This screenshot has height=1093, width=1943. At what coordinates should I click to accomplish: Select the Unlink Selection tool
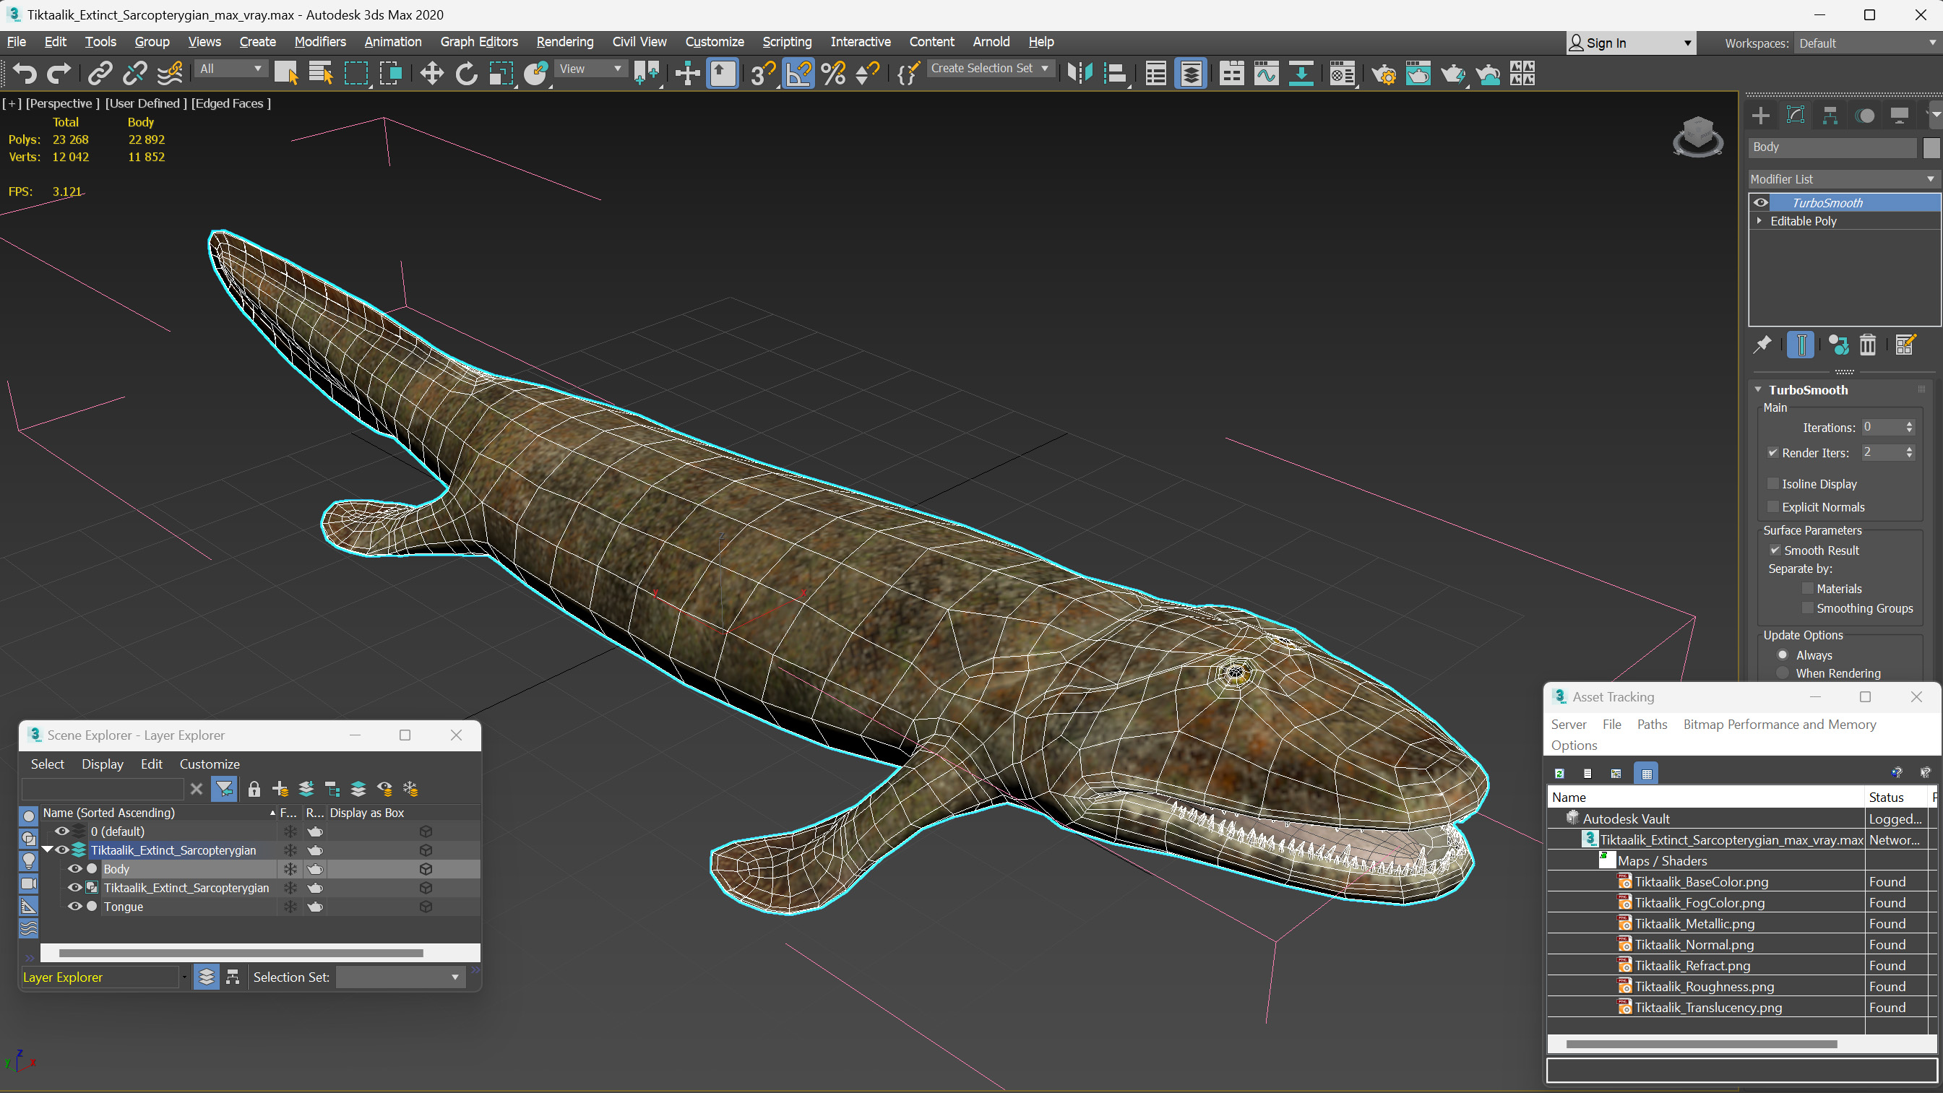(135, 73)
